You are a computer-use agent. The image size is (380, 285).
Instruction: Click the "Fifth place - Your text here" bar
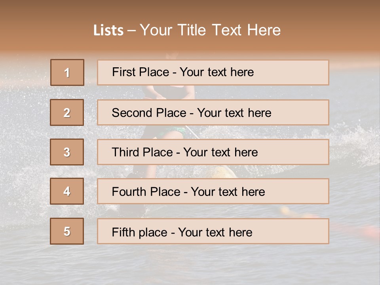213,231
